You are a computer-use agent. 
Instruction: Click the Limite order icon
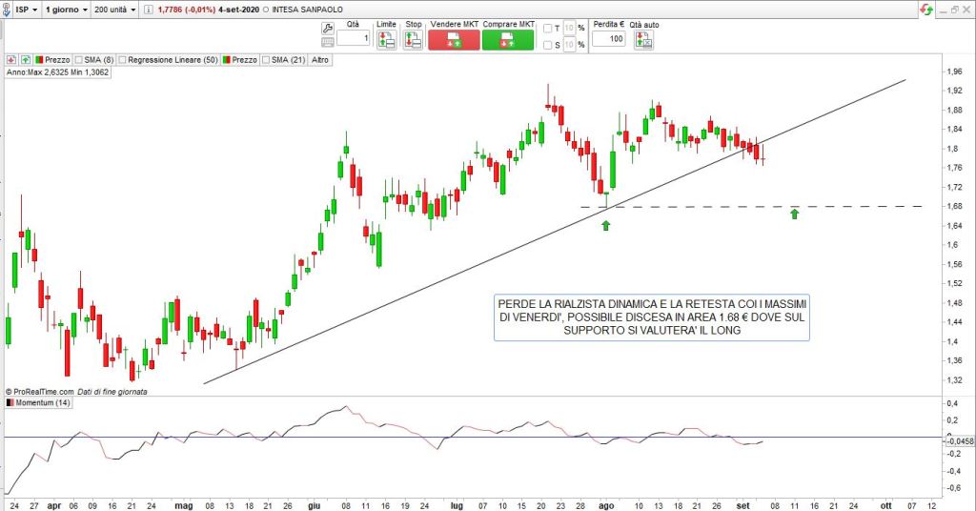pos(386,39)
